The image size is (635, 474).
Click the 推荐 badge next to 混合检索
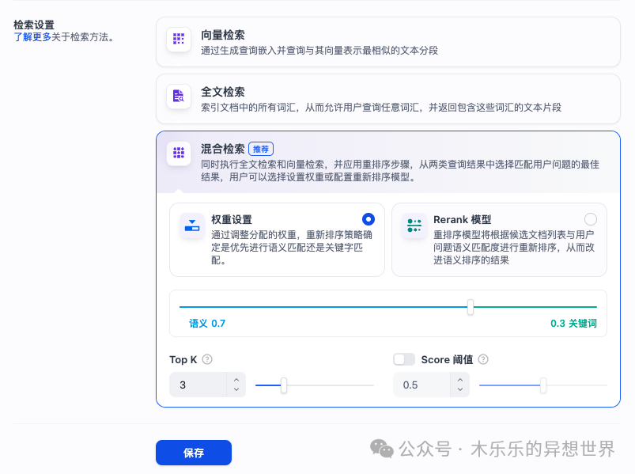pos(261,149)
